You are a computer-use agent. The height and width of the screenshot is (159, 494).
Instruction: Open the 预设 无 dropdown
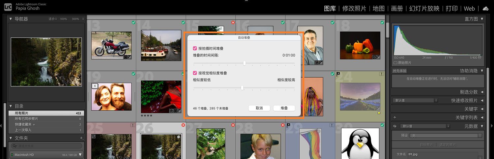click(446, 135)
